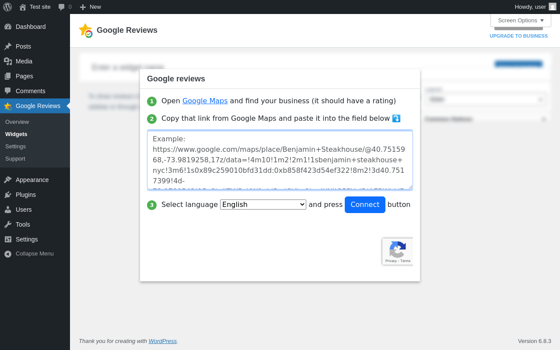Follow the Google Maps link

[x=205, y=101]
